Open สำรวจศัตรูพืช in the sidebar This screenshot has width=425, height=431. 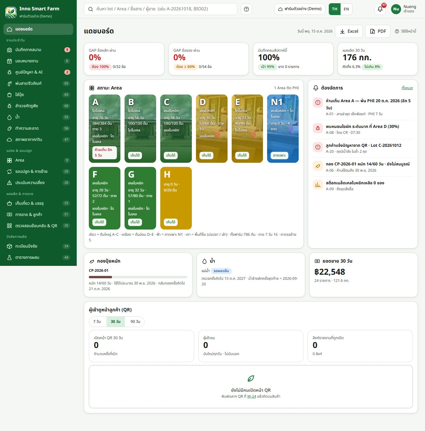pyautogui.click(x=38, y=106)
